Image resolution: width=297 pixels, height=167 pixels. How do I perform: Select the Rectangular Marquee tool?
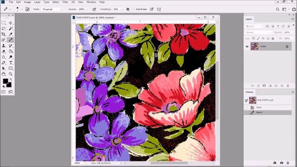tap(3, 23)
